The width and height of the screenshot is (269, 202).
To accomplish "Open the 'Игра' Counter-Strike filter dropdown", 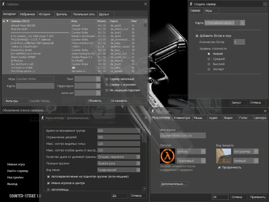I will pos(35,79).
